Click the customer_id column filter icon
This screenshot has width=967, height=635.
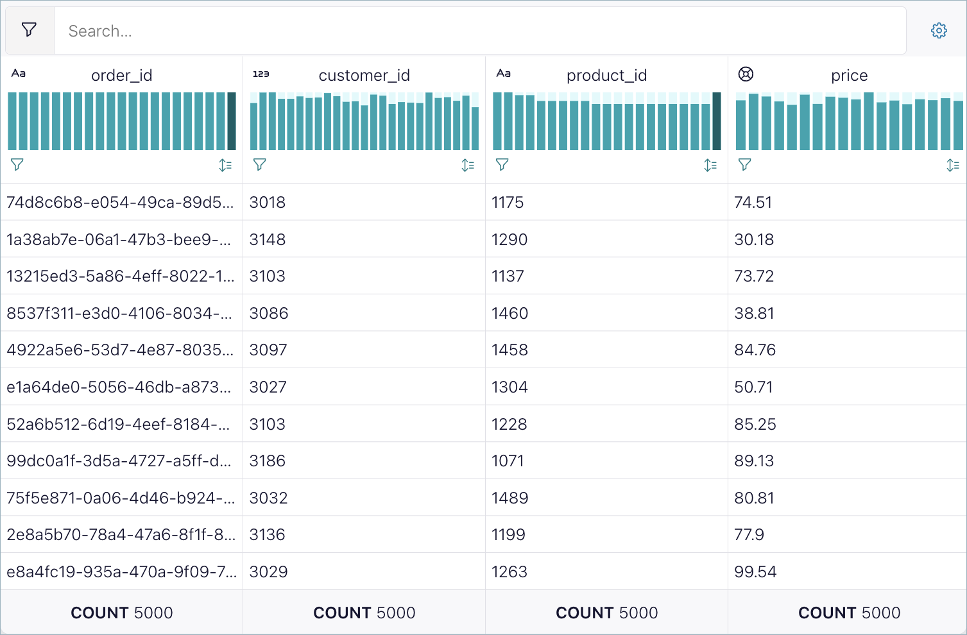(260, 165)
